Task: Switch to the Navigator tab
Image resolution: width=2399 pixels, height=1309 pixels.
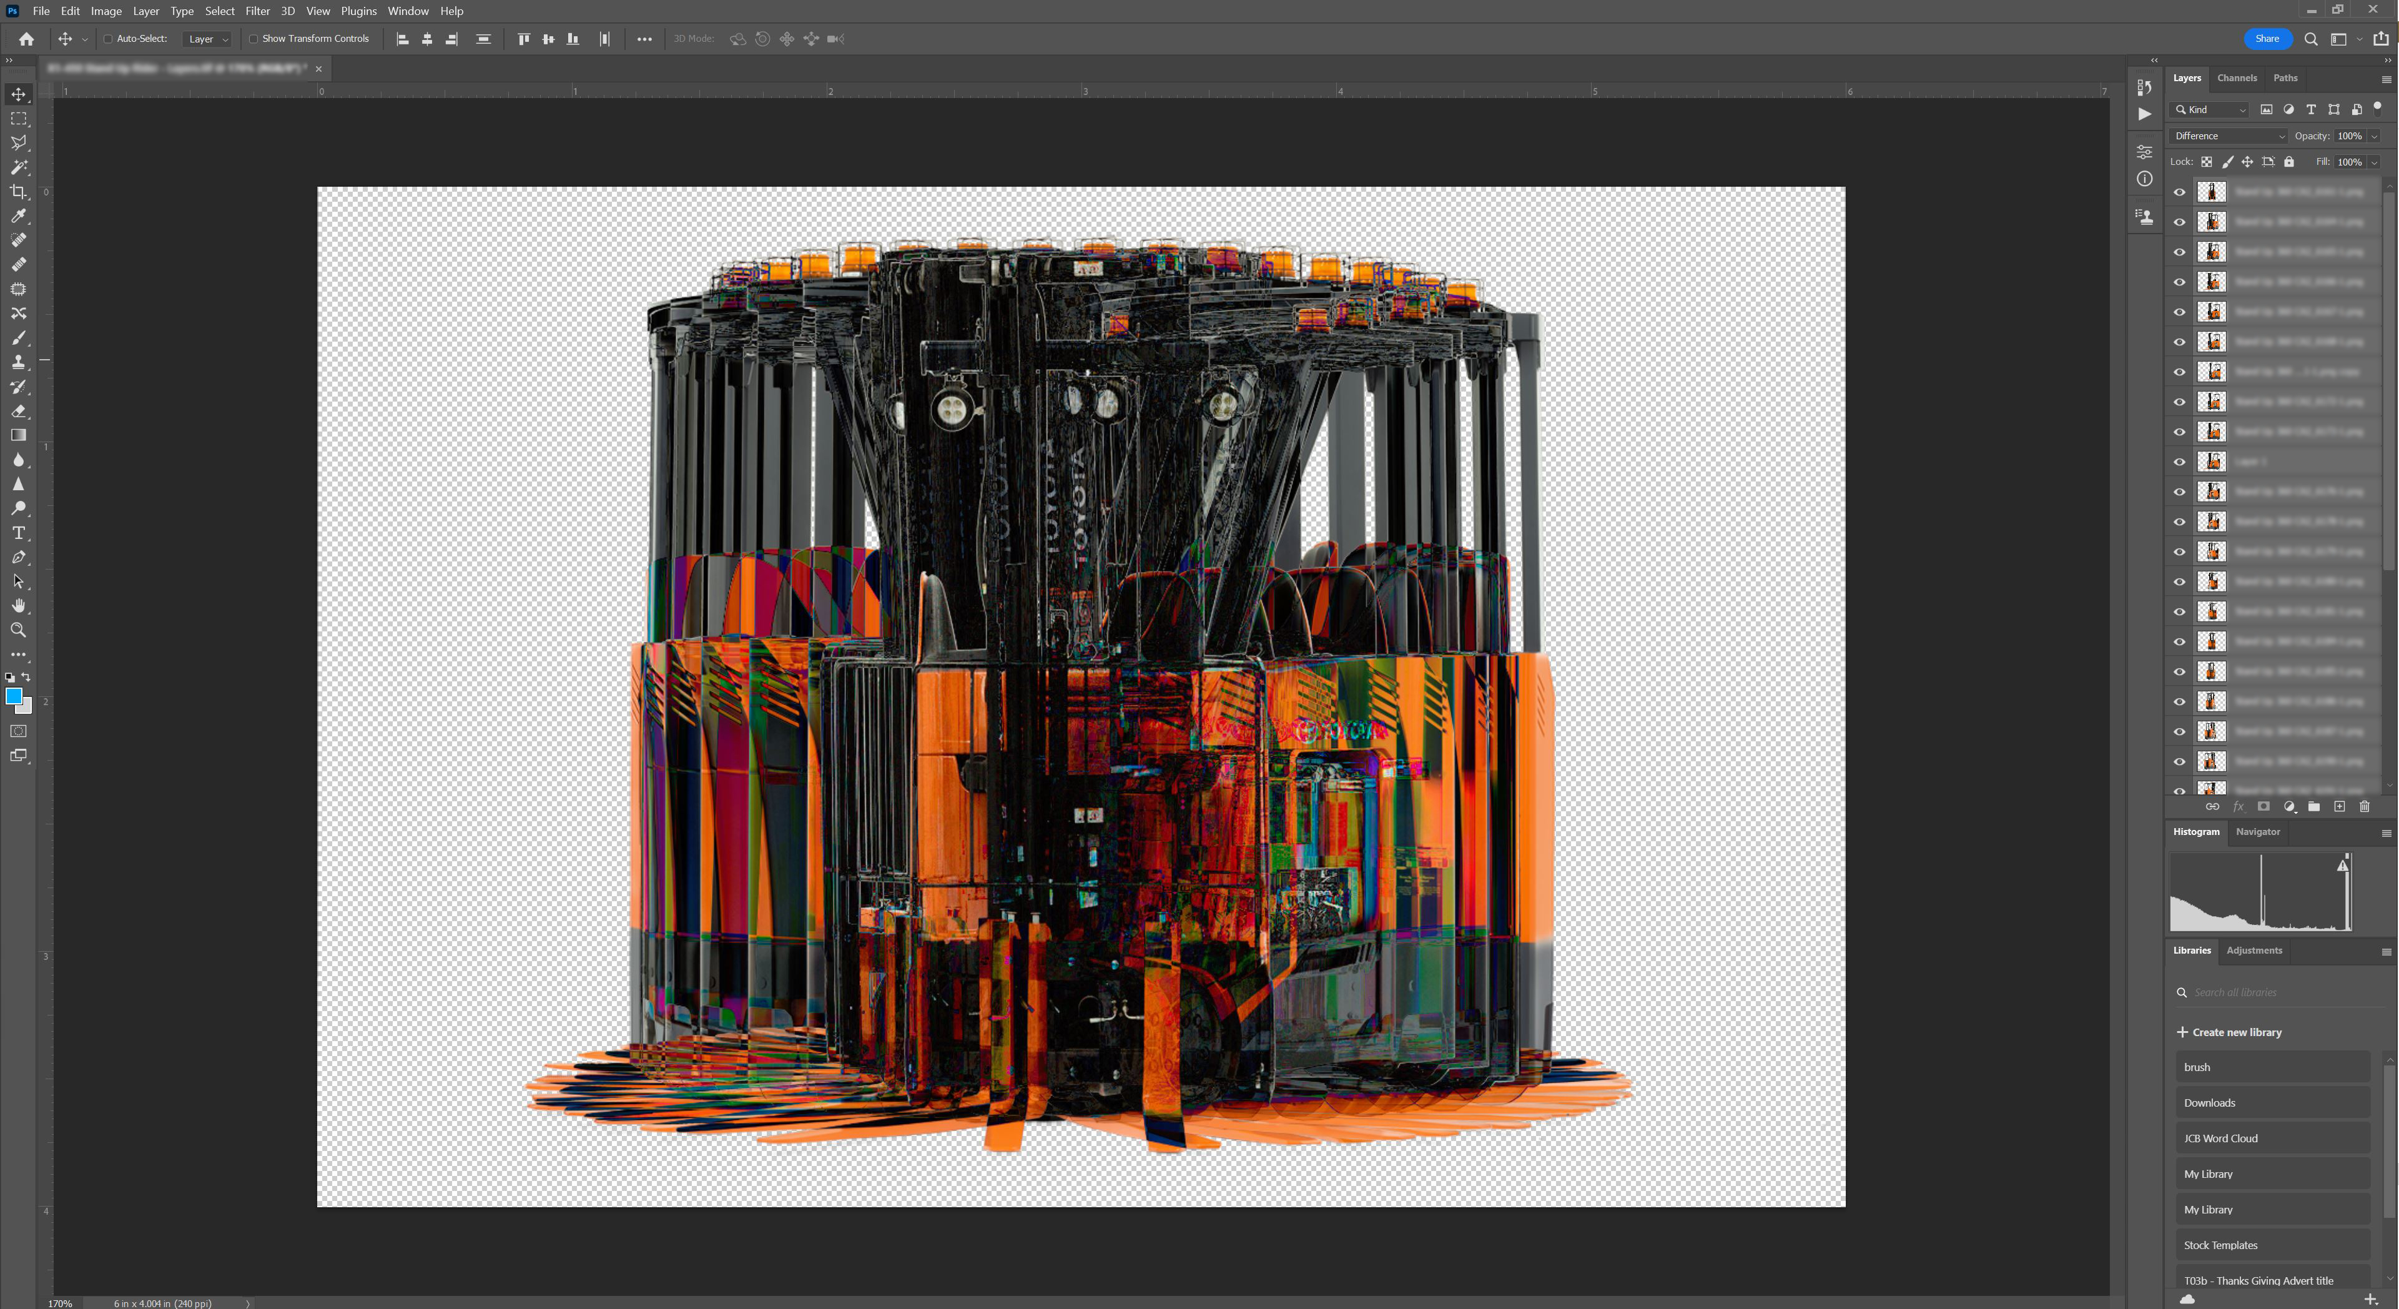Action: (2257, 832)
